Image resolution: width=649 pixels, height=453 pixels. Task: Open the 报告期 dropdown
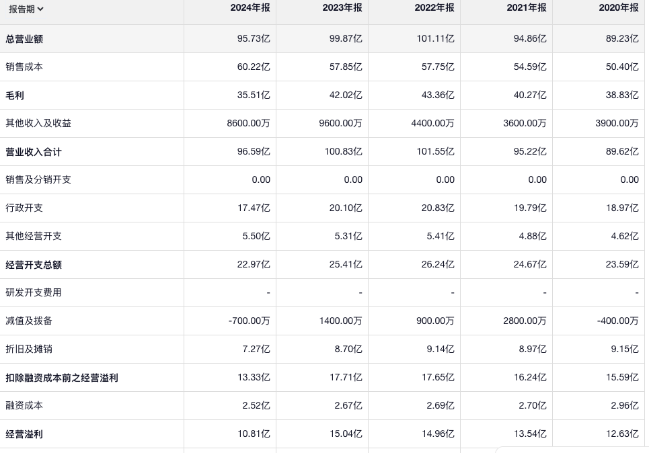point(26,9)
